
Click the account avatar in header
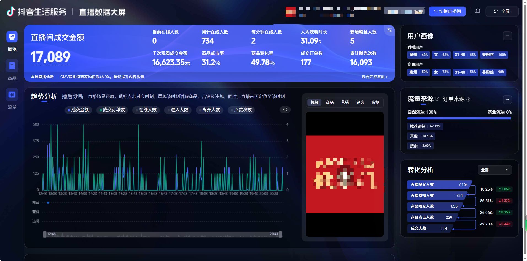coord(291,12)
